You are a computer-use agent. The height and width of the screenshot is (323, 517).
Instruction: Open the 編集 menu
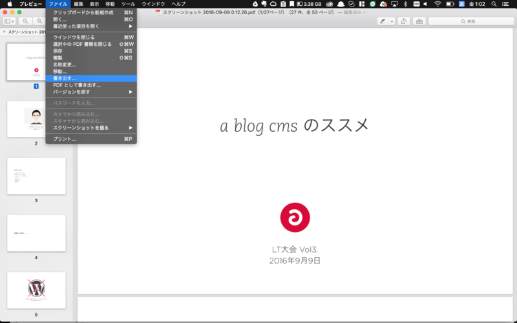tap(78, 4)
